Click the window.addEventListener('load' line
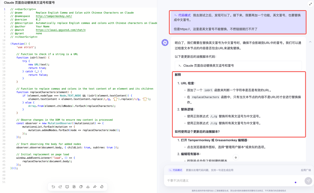Image resolution: width=314 pixels, height=193 pixels. tap(46, 158)
